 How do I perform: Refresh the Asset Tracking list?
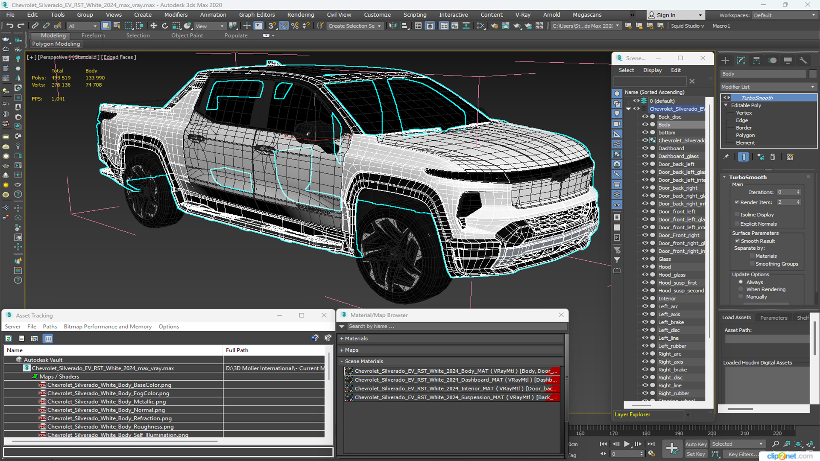(9, 338)
